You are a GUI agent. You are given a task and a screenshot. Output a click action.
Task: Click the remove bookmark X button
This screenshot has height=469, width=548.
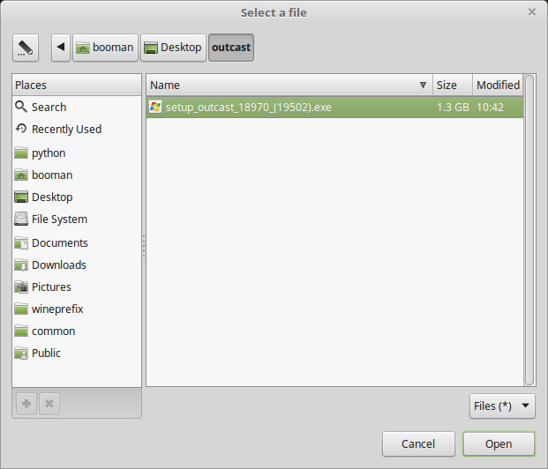tap(49, 404)
